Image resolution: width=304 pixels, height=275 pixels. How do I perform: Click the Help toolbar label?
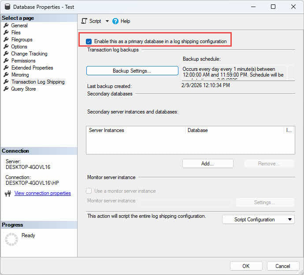tap(125, 21)
